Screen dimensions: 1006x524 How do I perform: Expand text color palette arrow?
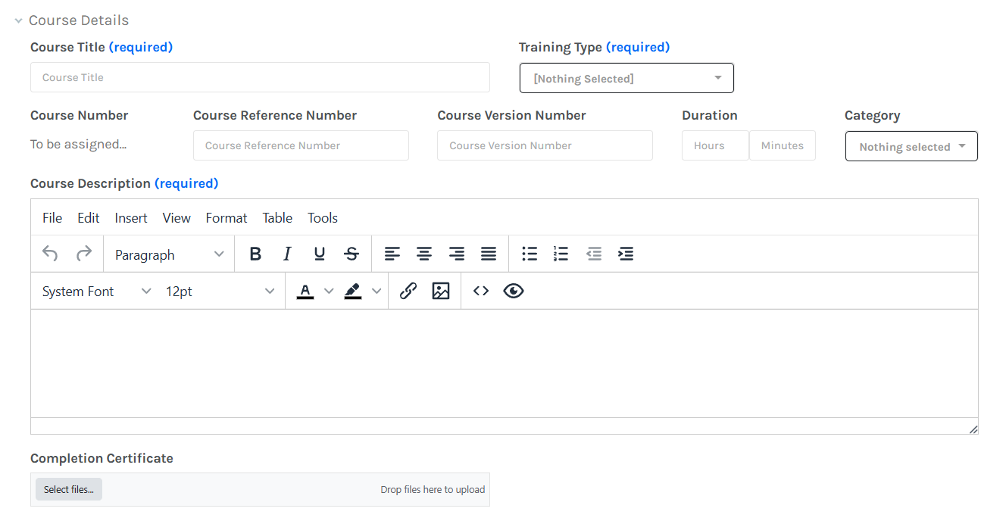click(x=329, y=292)
